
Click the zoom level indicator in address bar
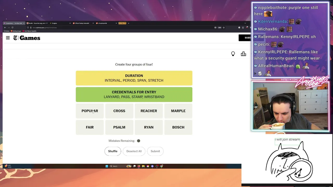(x=220, y=28)
